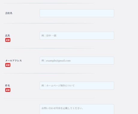This screenshot has width=138, height=114.
Task: Click the 必須 badge under メールアドレス
Action: click(8, 65)
